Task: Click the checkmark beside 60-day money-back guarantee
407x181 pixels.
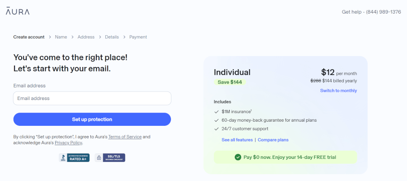Action: [217, 120]
